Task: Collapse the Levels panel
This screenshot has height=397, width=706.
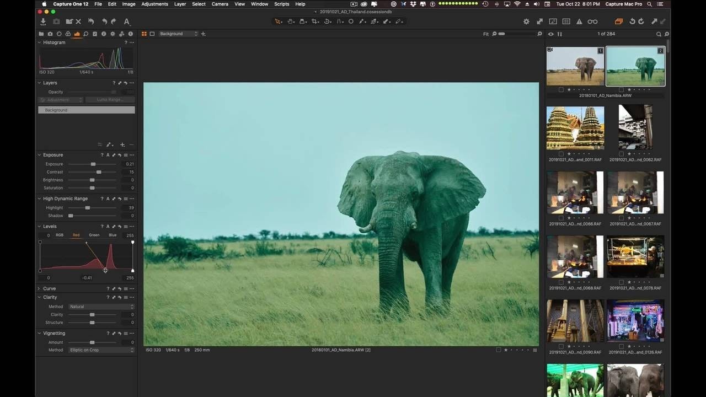Action: (39, 226)
